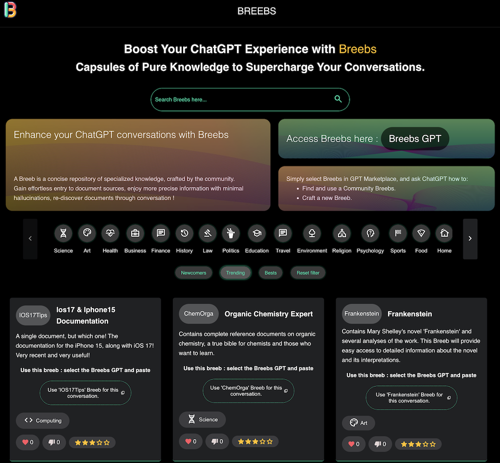Image resolution: width=500 pixels, height=463 pixels.
Task: Copy the Frankenstein breeb prompt via copy icon
Action: pyautogui.click(x=449, y=398)
